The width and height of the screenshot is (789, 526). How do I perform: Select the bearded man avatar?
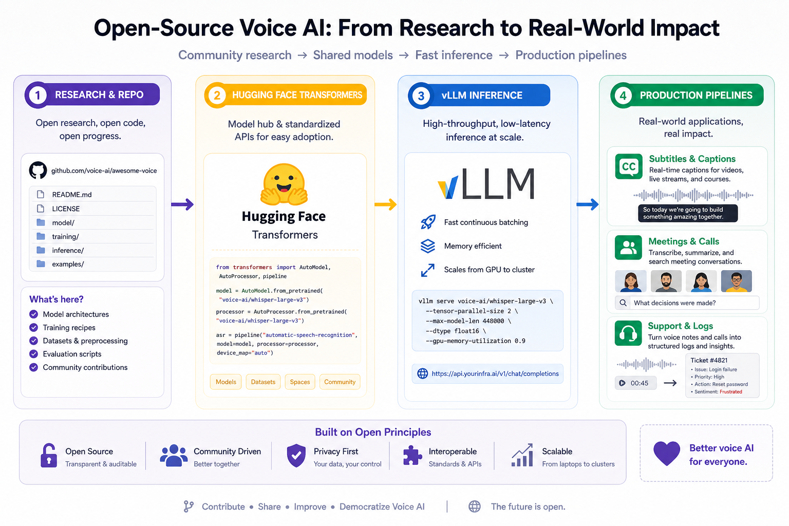click(x=666, y=281)
